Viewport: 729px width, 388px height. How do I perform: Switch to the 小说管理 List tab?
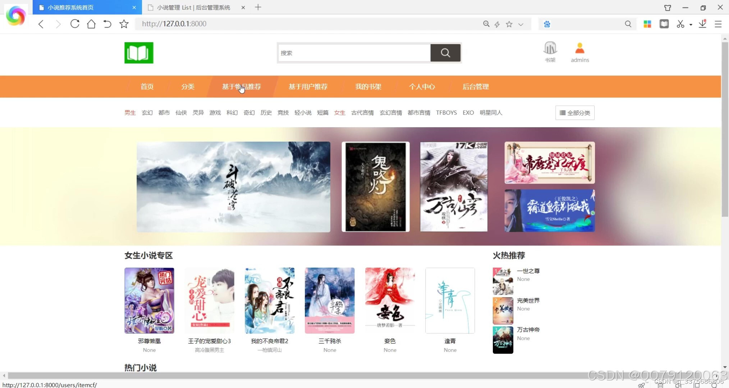pyautogui.click(x=193, y=8)
